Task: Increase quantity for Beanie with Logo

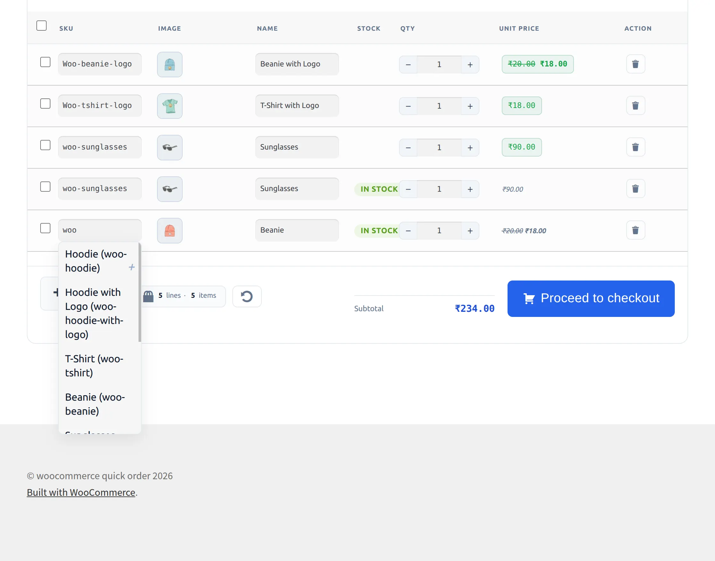Action: pyautogui.click(x=470, y=65)
